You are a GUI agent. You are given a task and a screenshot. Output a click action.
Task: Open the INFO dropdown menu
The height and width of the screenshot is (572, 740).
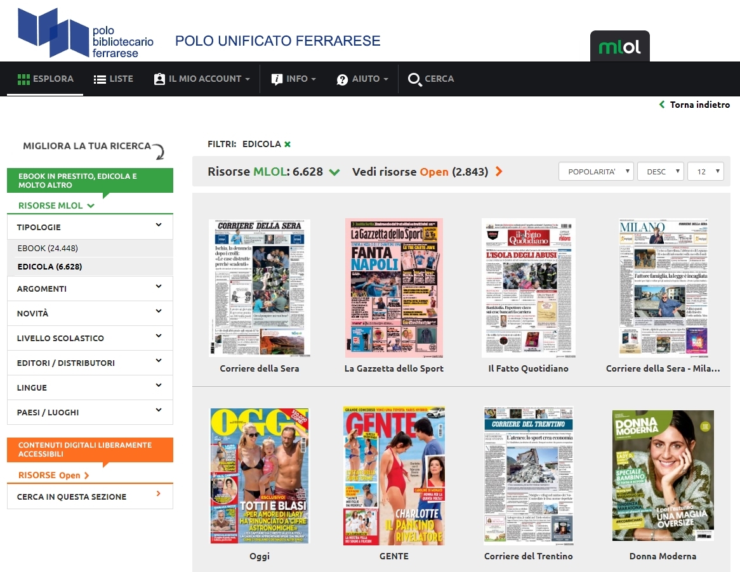pyautogui.click(x=294, y=79)
